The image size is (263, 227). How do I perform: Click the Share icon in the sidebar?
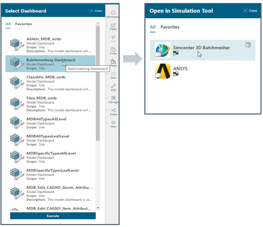tap(113, 110)
